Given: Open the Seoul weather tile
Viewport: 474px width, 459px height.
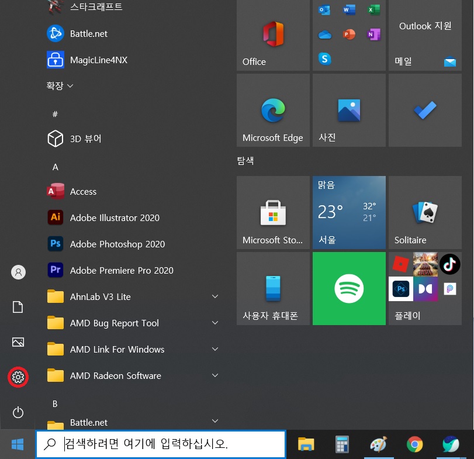Looking at the screenshot, I should (349, 213).
